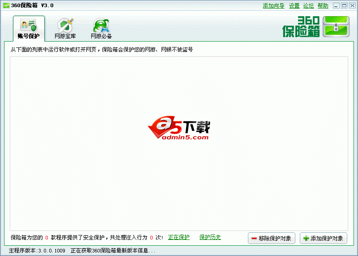Click the 正在保护 link
This screenshot has width=358, height=256.
coord(179,237)
